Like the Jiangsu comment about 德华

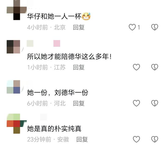tap(136, 67)
